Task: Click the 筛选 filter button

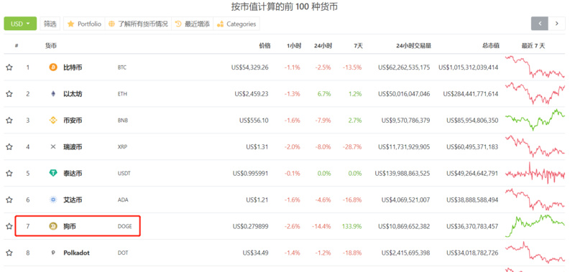Action: 50,24
